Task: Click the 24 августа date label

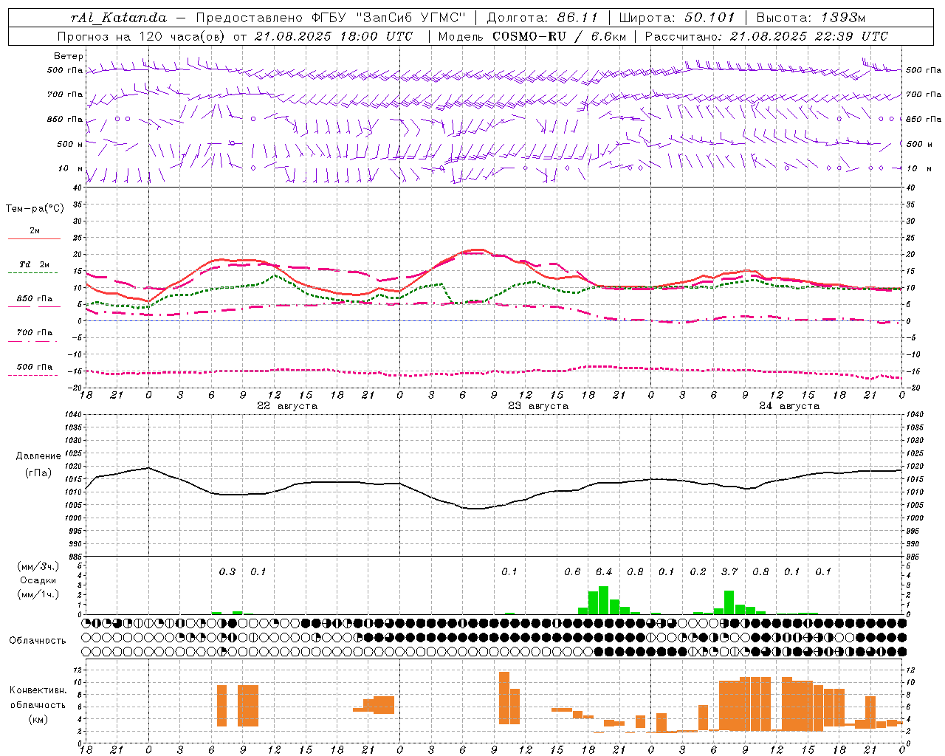Action: pos(789,406)
